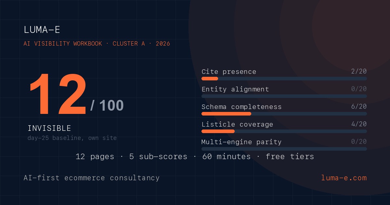Select the AI Visibility Workbook subtitle line
The image size is (390, 205).
point(97,44)
